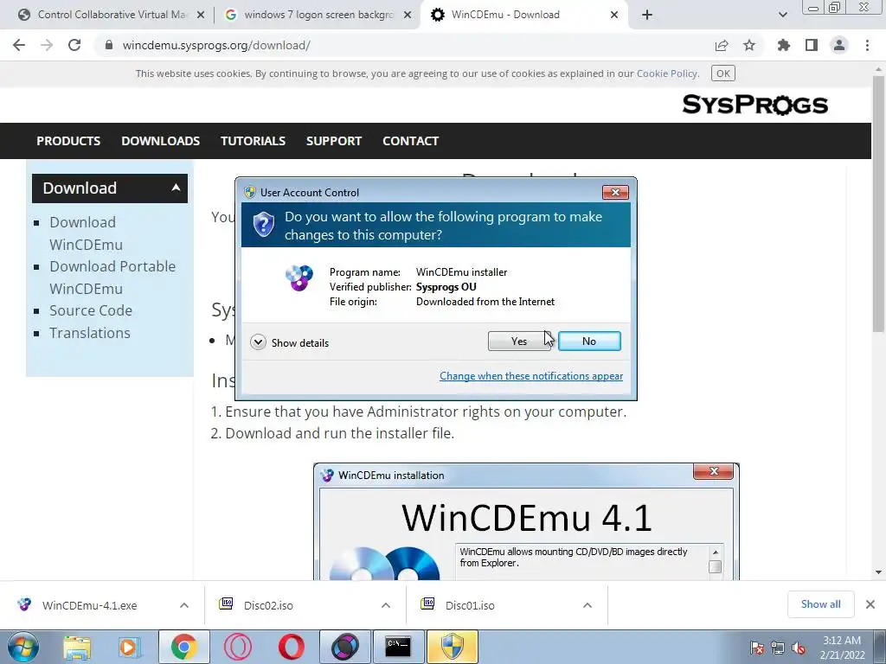Accept cookies with the OK button
The width and height of the screenshot is (886, 664).
[723, 73]
